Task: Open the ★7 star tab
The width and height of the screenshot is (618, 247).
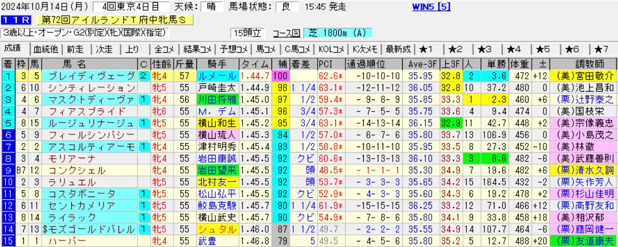Action: point(602,49)
